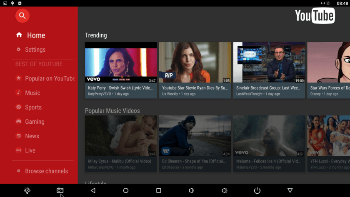Click the power button in navigation bar
This screenshot has width=350, height=197.
tap(257, 190)
